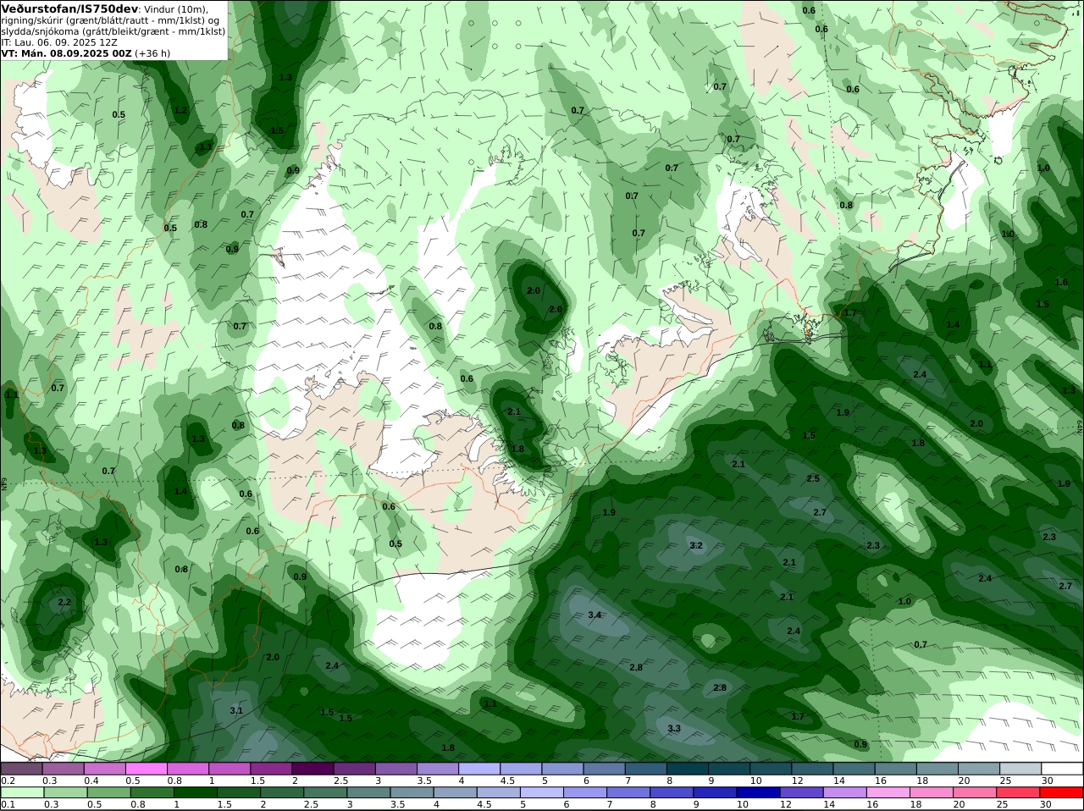The height and width of the screenshot is (811, 1084).
Task: Click the '1.2' precipitation value on the map
Action: [180, 110]
